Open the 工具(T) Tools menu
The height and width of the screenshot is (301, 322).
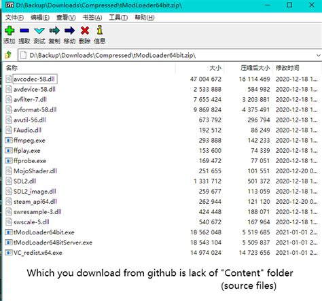(x=118, y=18)
